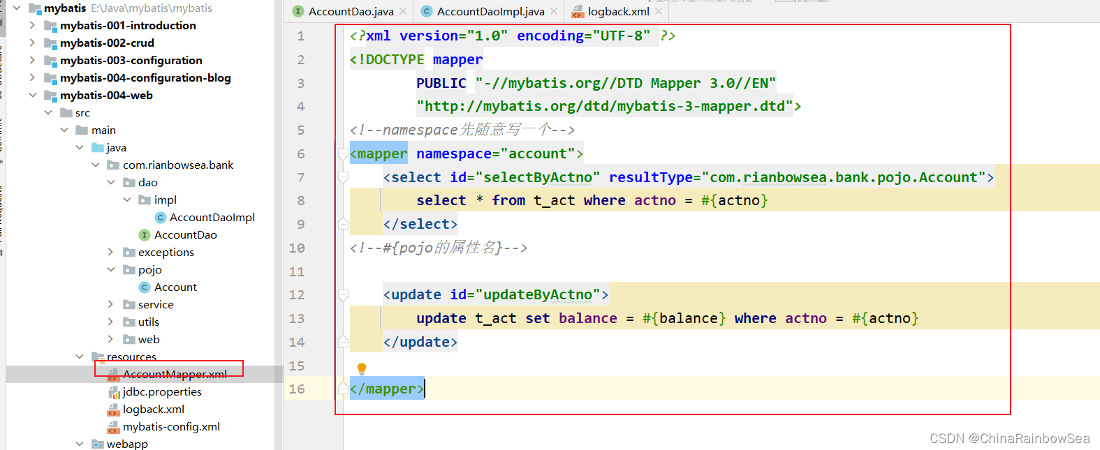Click the AccountDaoImpl class icon in tree
The width and height of the screenshot is (1100, 450).
(160, 218)
